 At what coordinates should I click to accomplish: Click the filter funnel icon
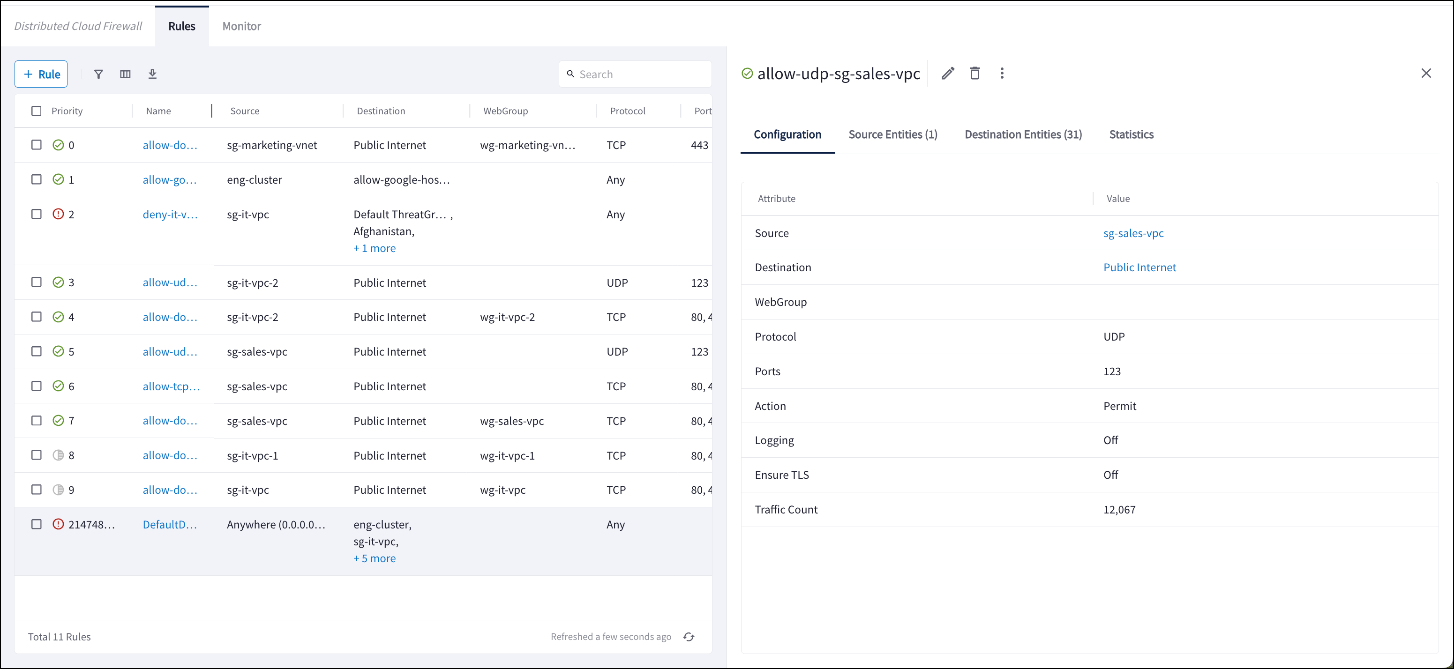click(98, 74)
